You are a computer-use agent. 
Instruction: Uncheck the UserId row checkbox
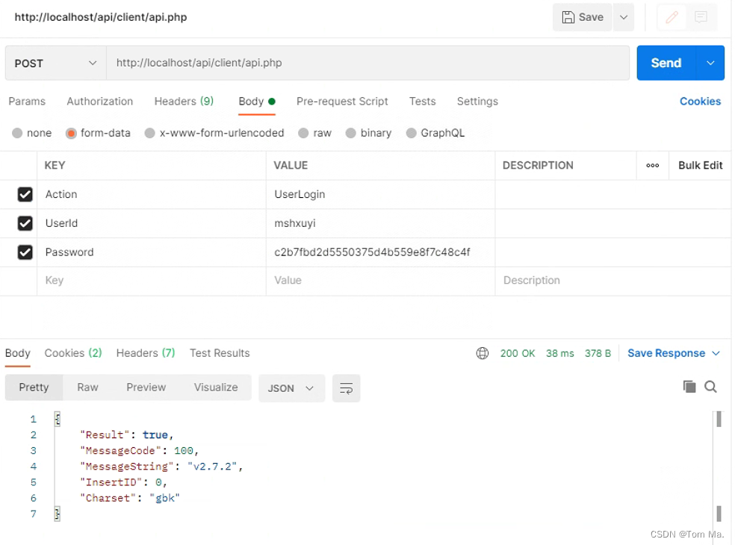[x=25, y=223]
